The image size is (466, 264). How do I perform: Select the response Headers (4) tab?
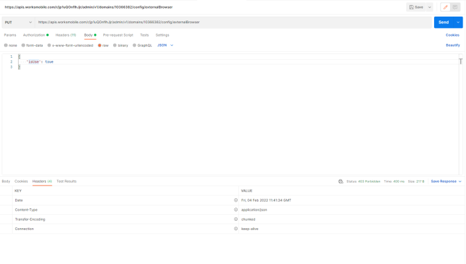point(42,181)
